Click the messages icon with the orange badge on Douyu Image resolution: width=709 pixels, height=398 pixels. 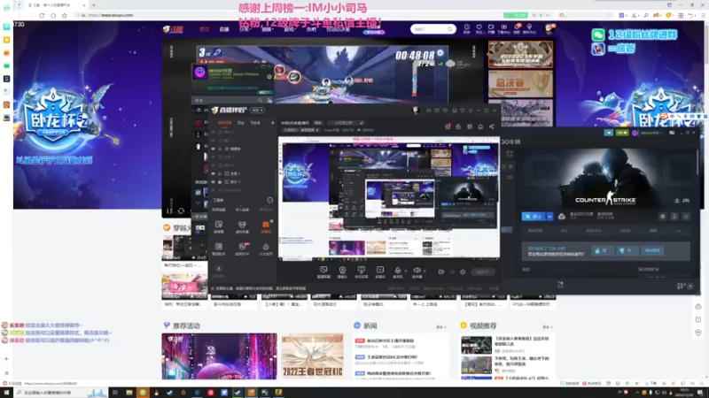click(517, 29)
